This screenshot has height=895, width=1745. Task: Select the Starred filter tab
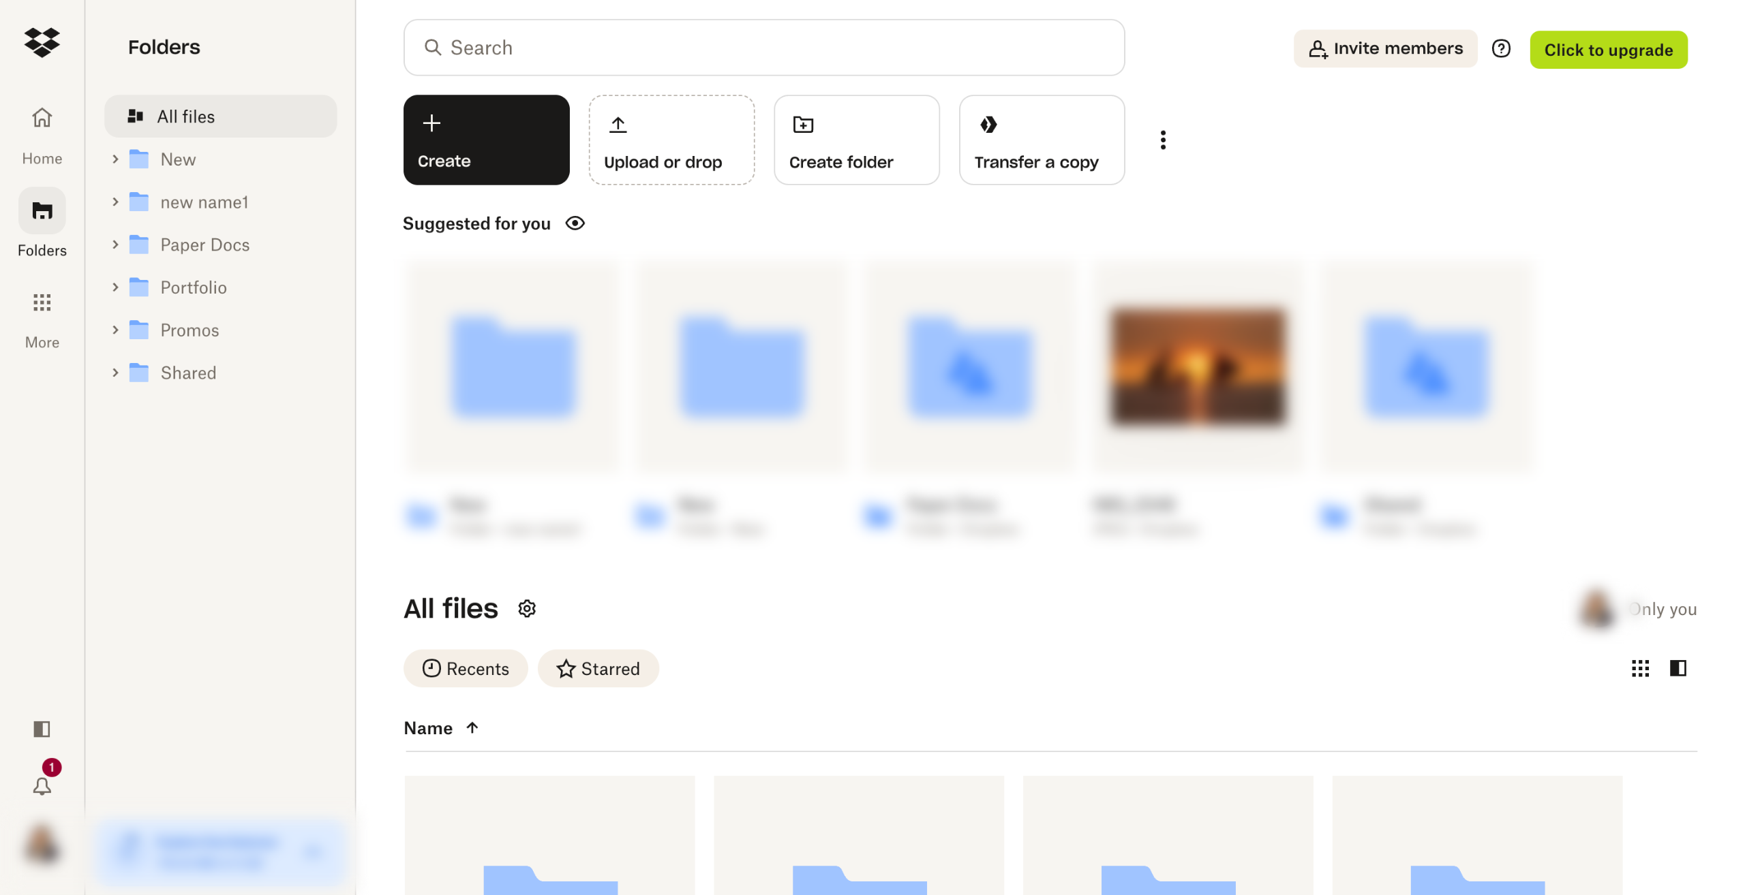point(598,668)
